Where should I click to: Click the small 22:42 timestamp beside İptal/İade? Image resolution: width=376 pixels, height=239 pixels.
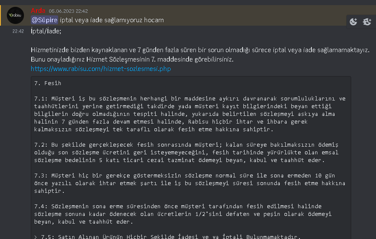coord(18,31)
